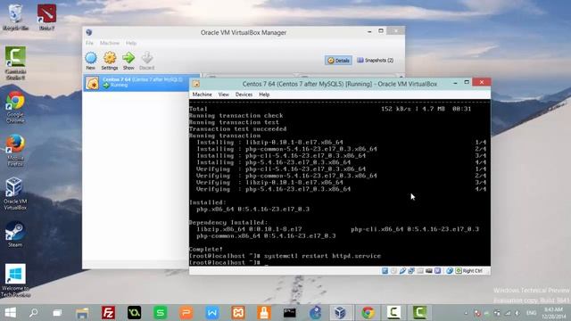Click the network adapters status icon
The height and width of the screenshot is (321, 571).
pos(411,271)
